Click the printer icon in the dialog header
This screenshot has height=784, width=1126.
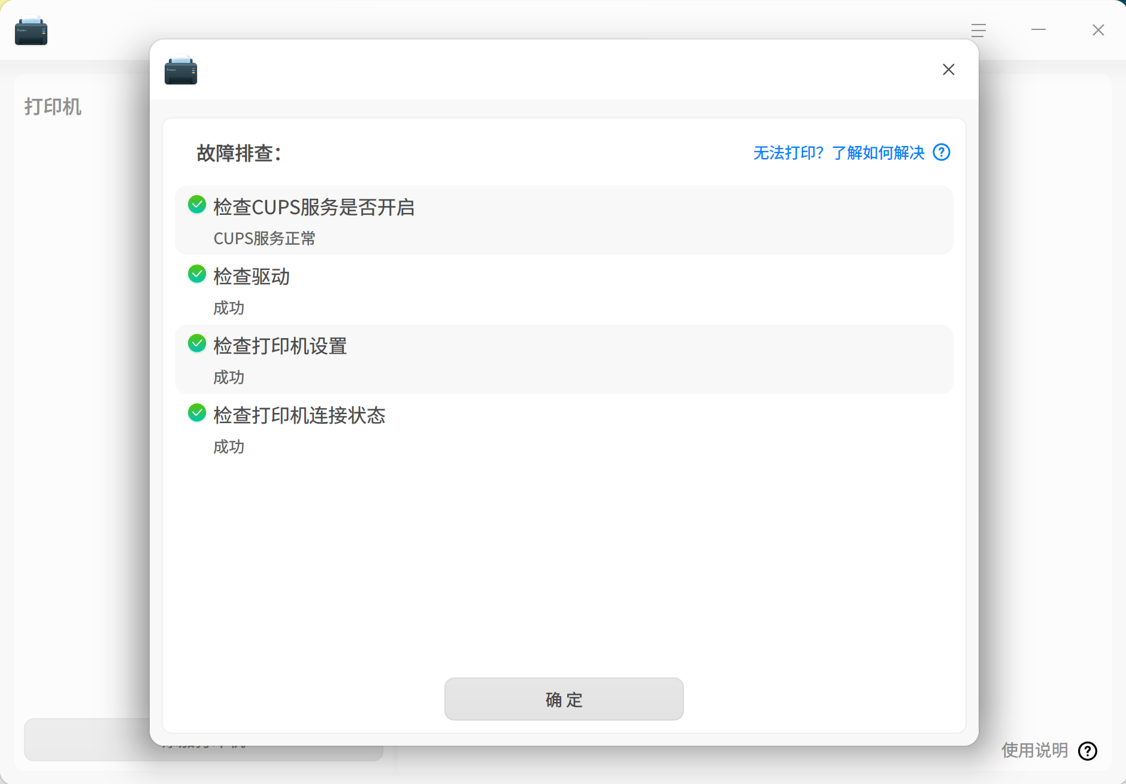180,69
